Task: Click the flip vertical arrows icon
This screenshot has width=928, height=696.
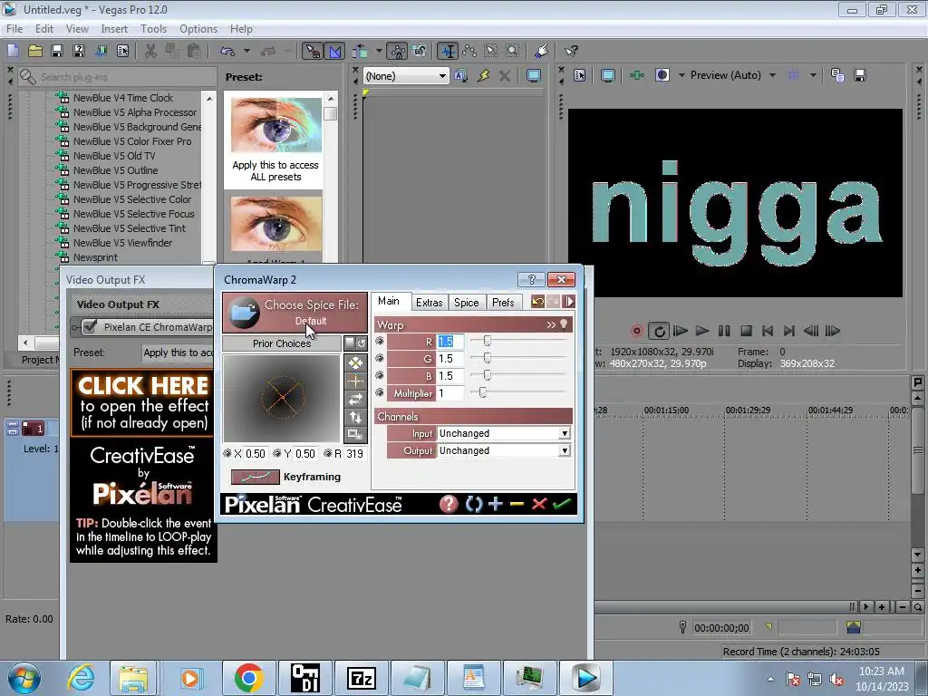Action: [x=355, y=417]
